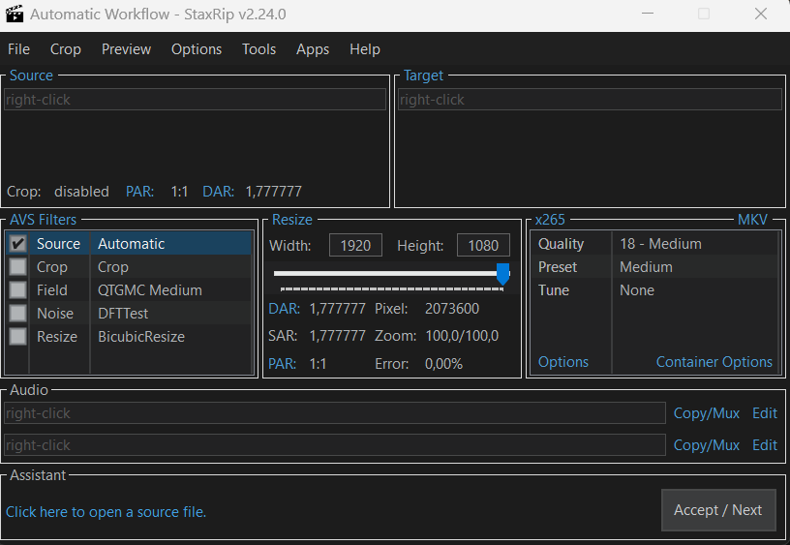The height and width of the screenshot is (545, 790).
Task: Uncheck the Source filter checkbox
Action: click(18, 244)
